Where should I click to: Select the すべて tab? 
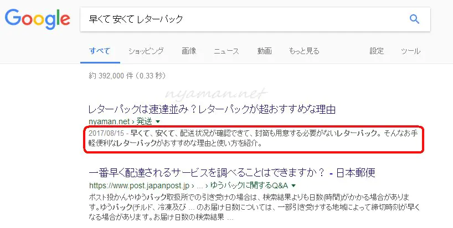(100, 51)
